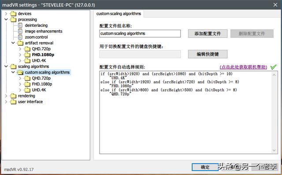Expand the devices tree node
Viewport: 282px width, 175px height.
[6, 14]
